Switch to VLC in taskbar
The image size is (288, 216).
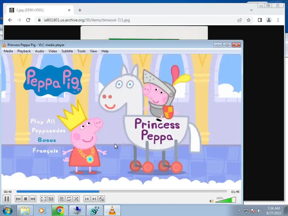coord(112,210)
